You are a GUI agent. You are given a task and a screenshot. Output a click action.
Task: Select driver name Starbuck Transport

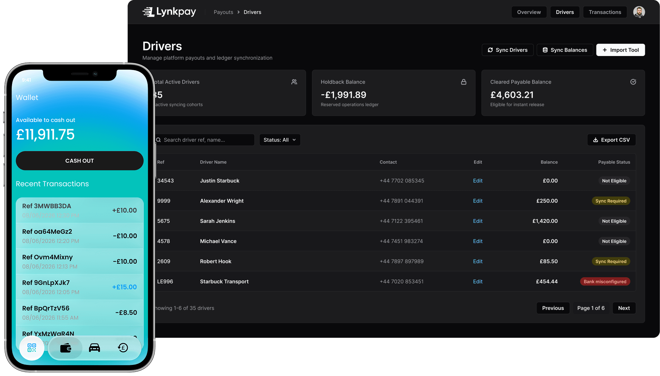click(224, 281)
